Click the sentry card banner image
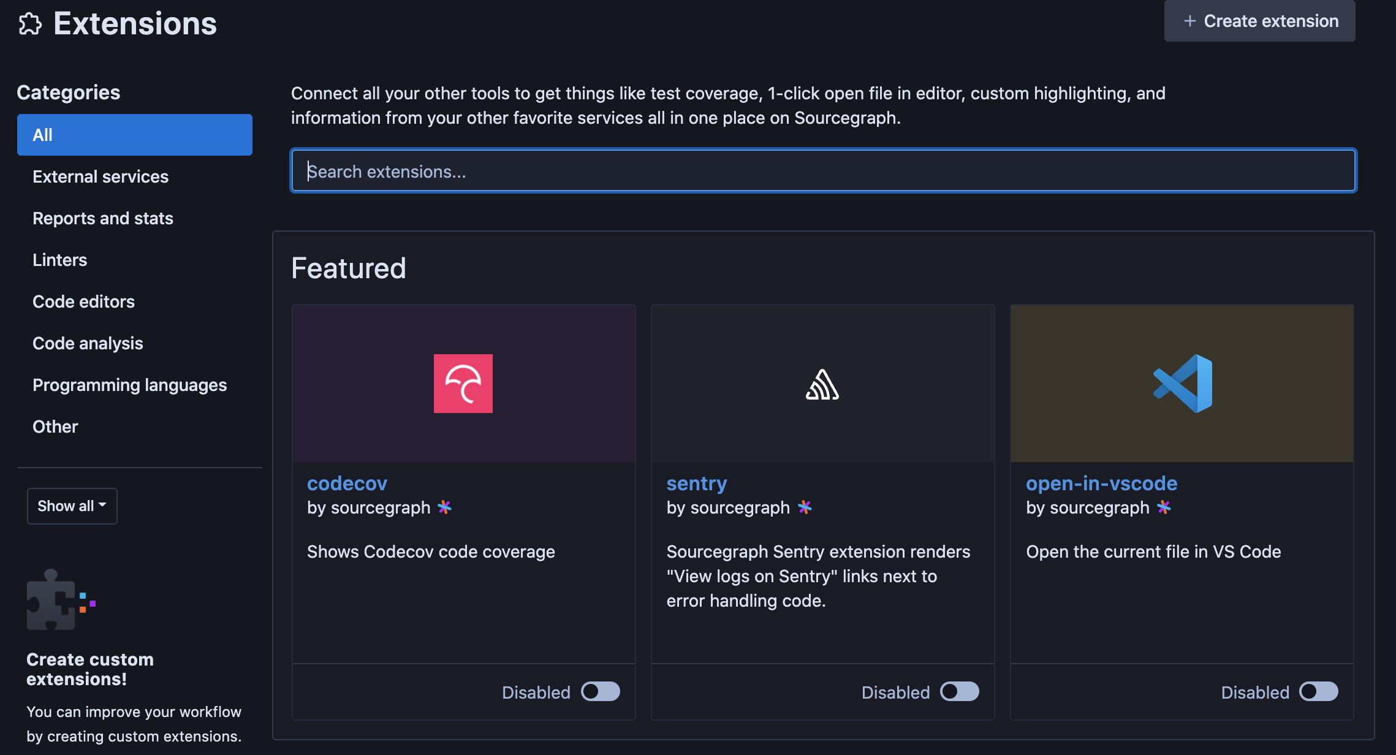Image resolution: width=1396 pixels, height=755 pixels. (x=822, y=384)
